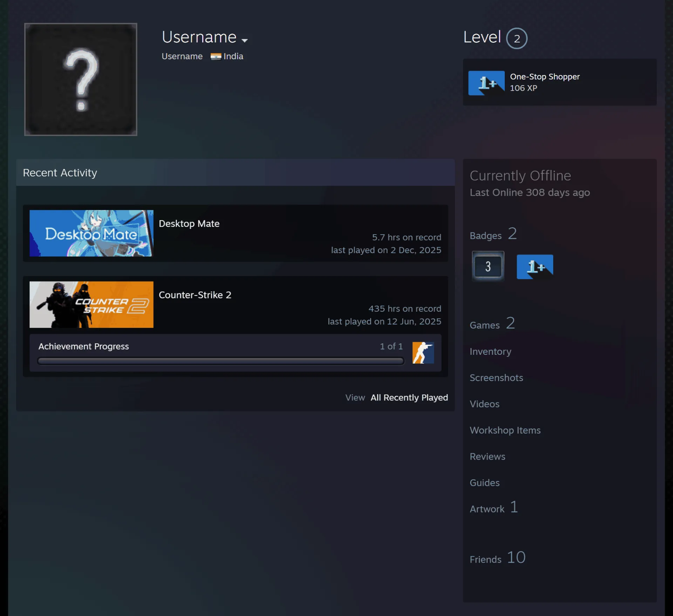This screenshot has height=616, width=673.
Task: Click the number 3 badge icon
Action: (x=488, y=266)
